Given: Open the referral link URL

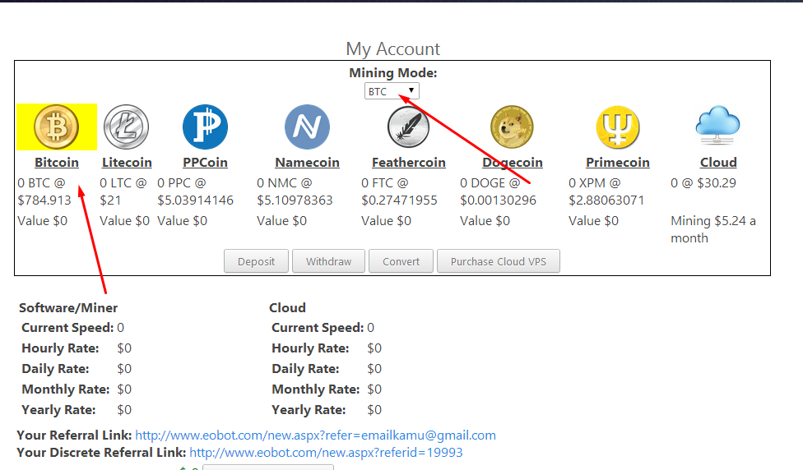Looking at the screenshot, I should [315, 435].
